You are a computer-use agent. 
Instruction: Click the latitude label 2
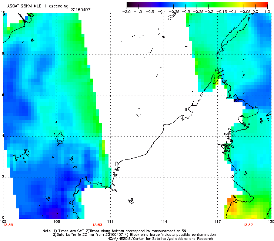click(x=3, y=177)
